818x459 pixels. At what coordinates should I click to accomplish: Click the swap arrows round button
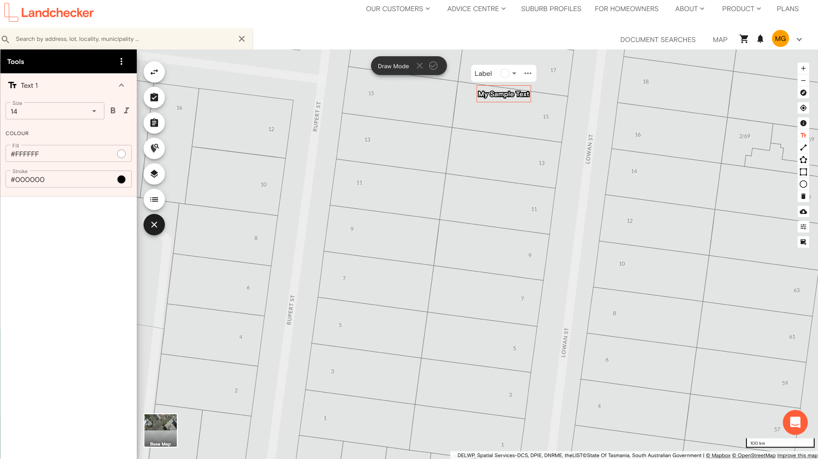(154, 72)
